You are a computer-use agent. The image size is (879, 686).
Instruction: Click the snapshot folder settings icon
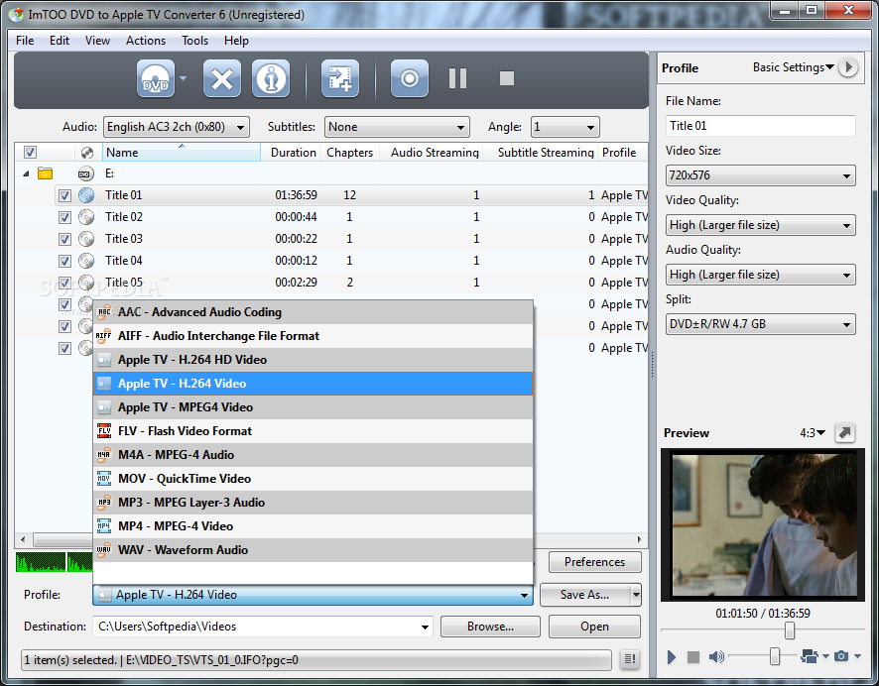pos(810,655)
